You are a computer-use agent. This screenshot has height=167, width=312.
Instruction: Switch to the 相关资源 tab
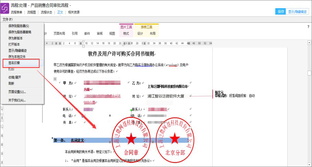pos(74,12)
